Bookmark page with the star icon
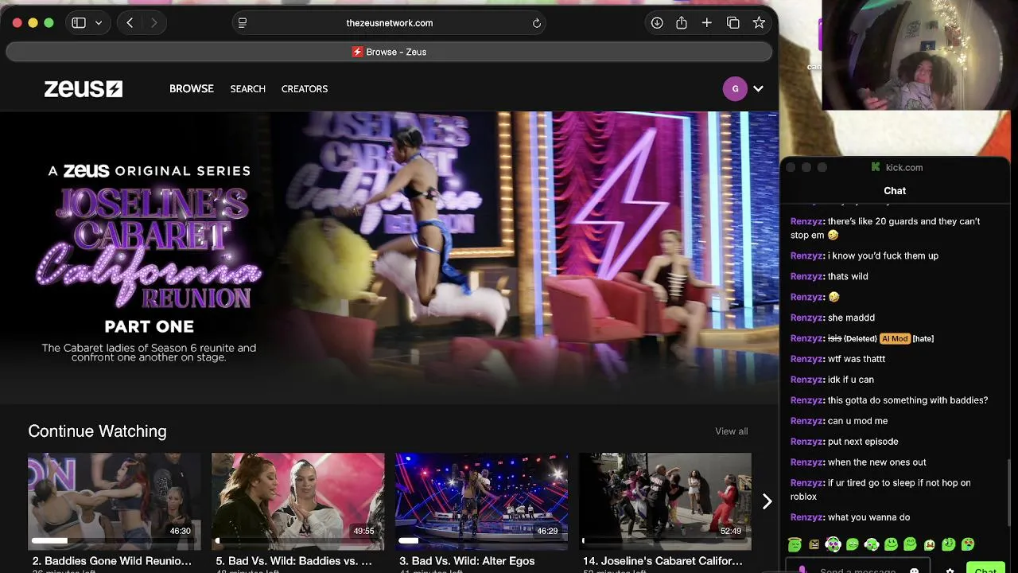Screen dimensions: 1018x573 click(x=760, y=23)
